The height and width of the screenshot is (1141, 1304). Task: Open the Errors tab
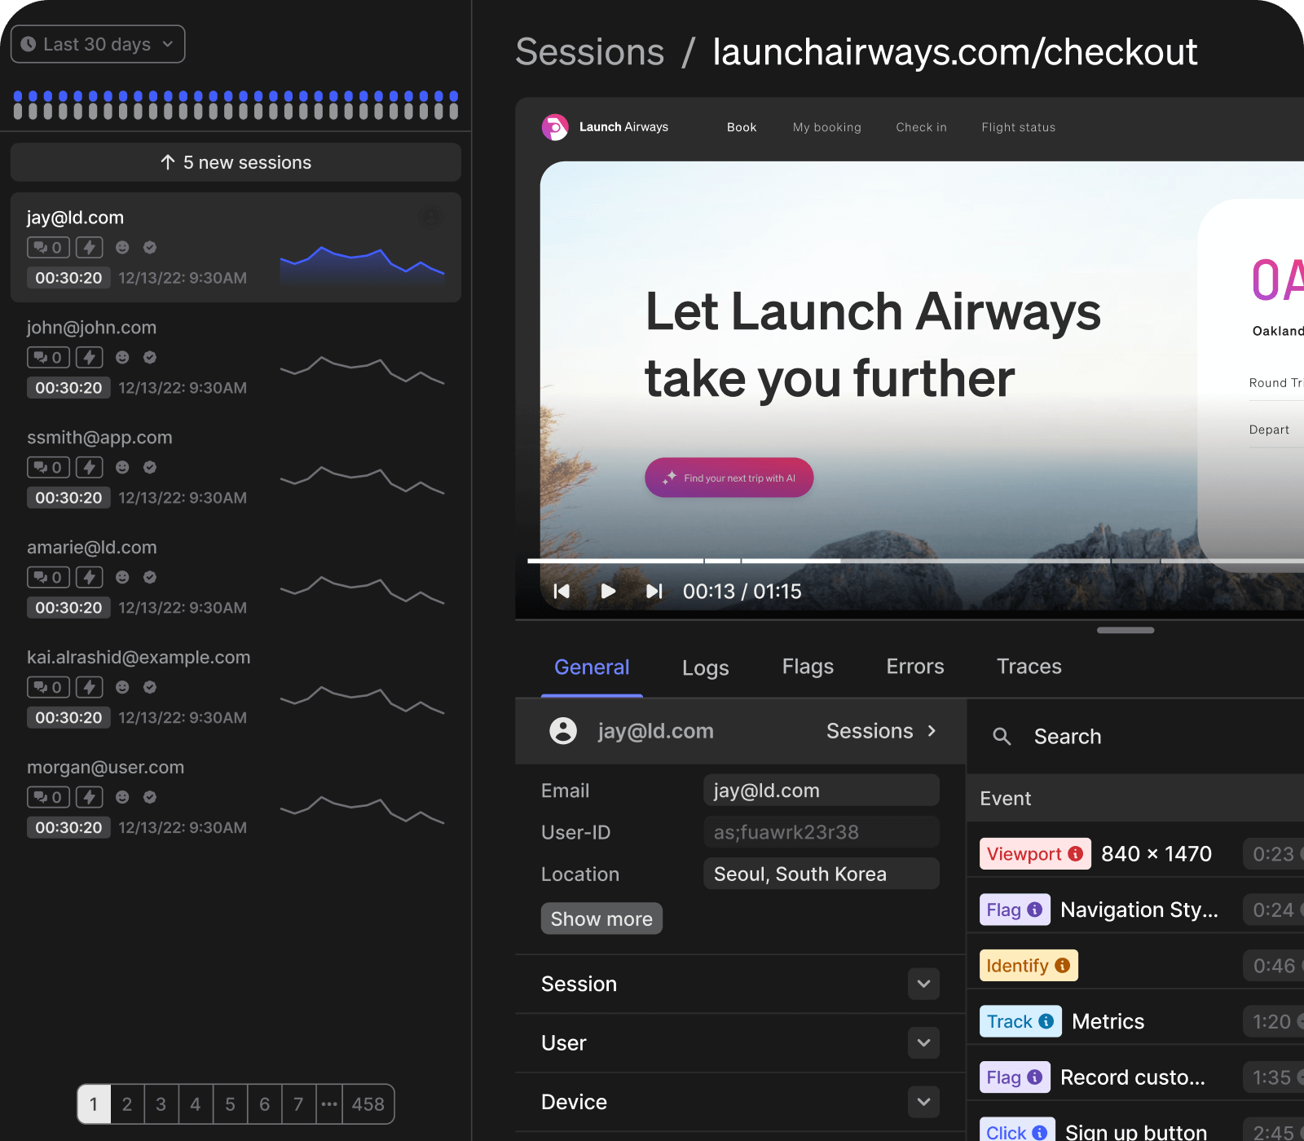point(914,667)
